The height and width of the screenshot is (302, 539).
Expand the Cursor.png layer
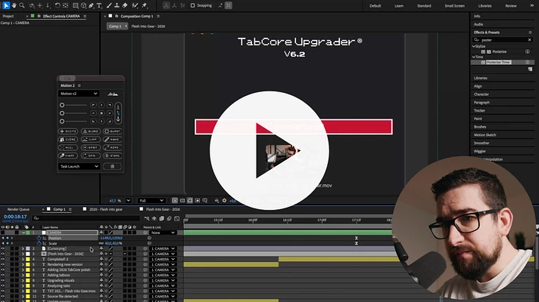[x=23, y=248]
